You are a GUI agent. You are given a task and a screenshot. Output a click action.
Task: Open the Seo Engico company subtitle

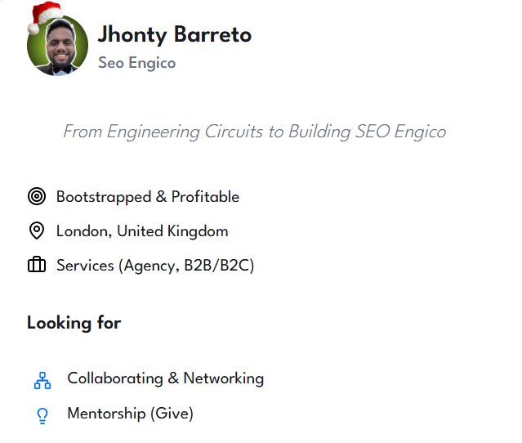(136, 63)
